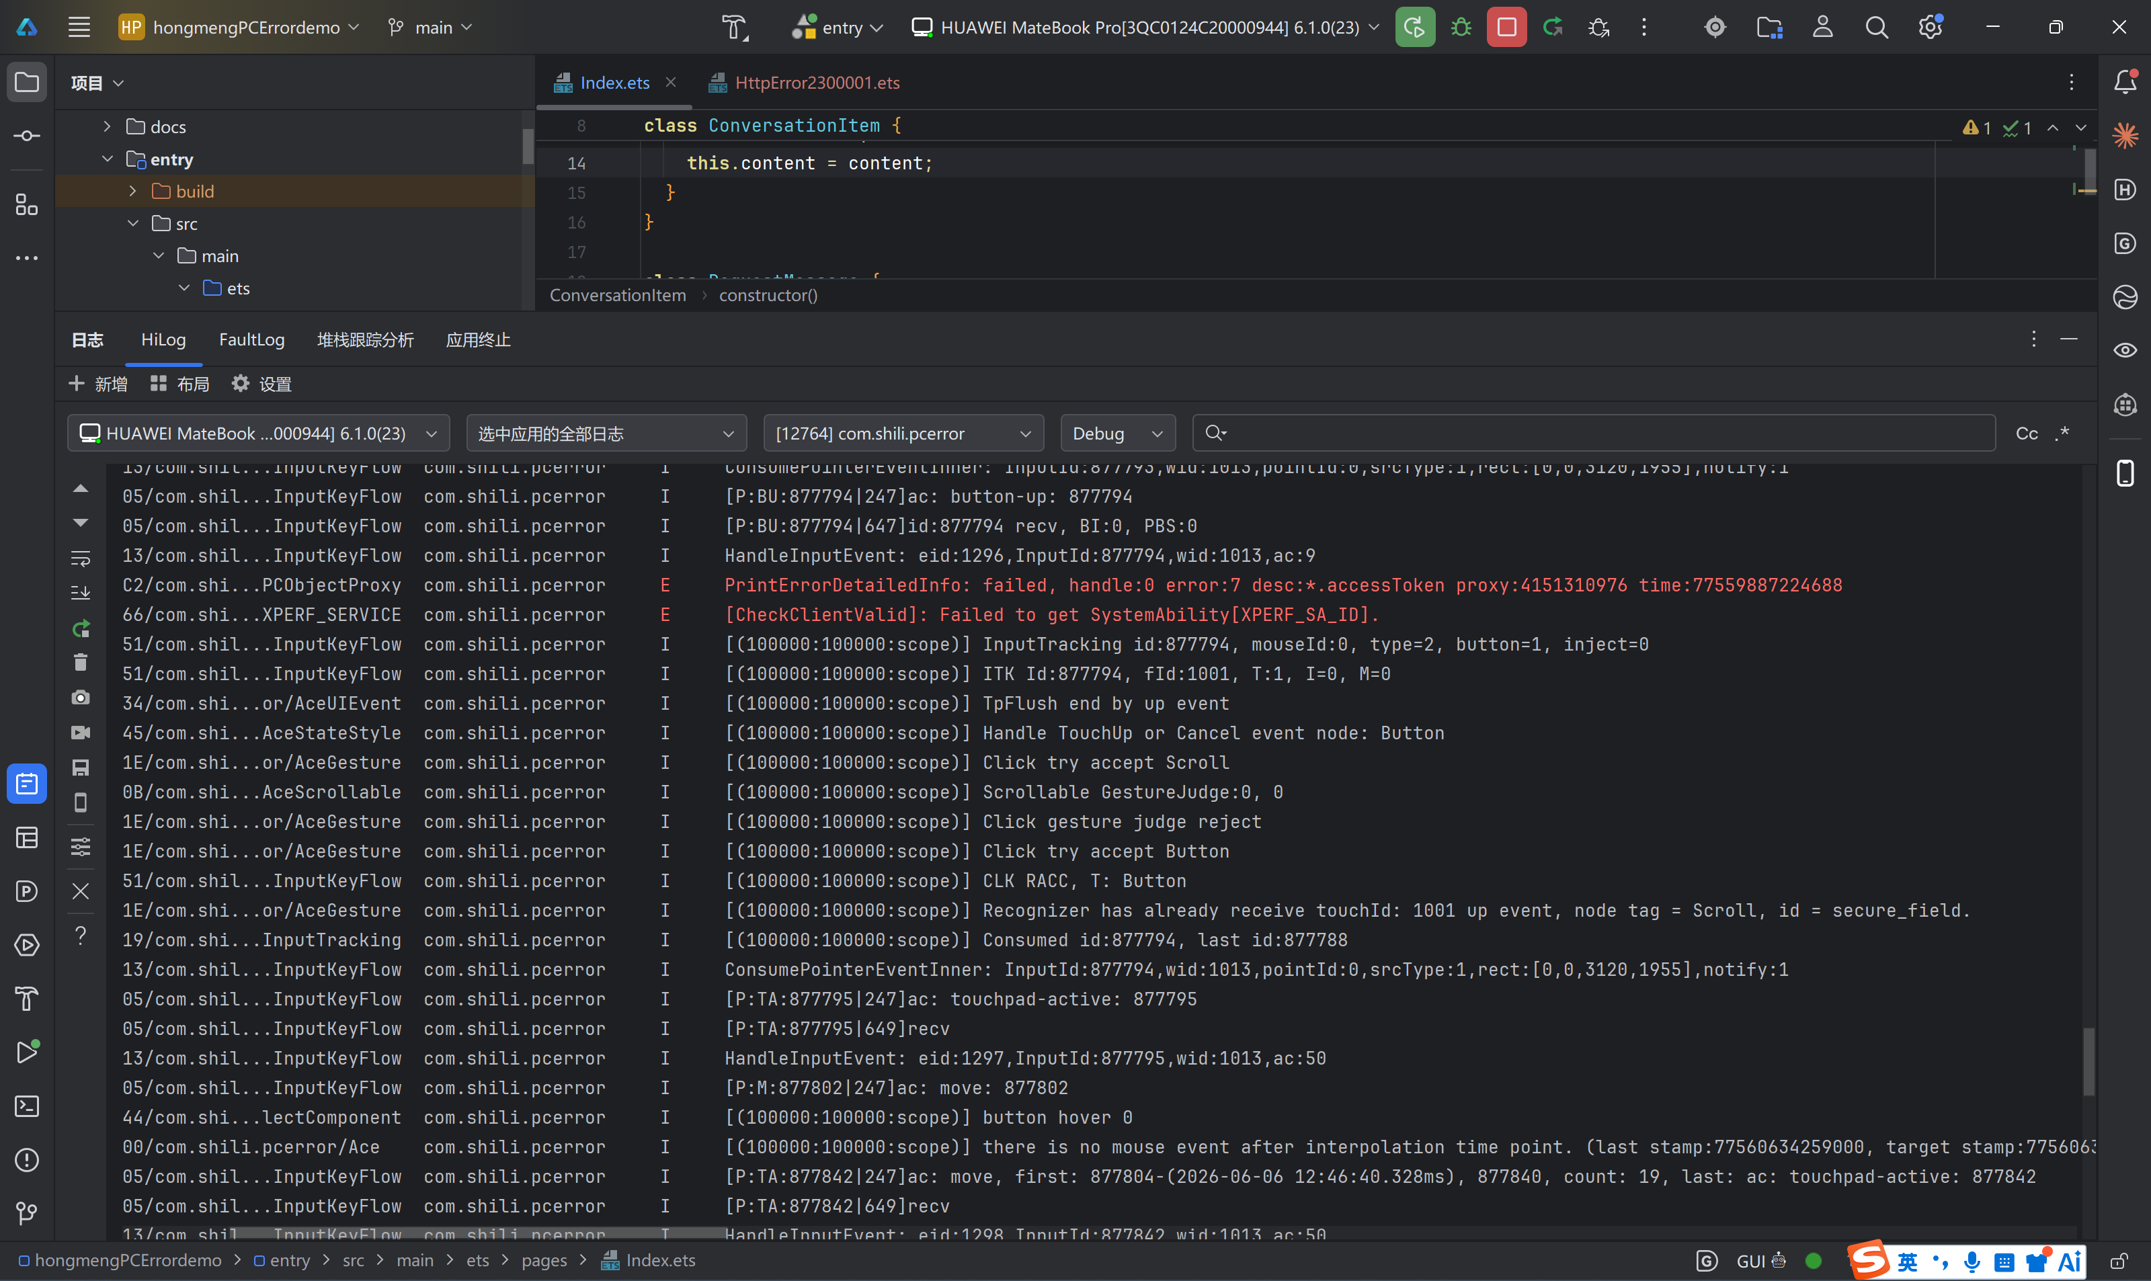The height and width of the screenshot is (1281, 2151).
Task: Open the hongmengPCErrordemo project dropdown
Action: pos(239,28)
